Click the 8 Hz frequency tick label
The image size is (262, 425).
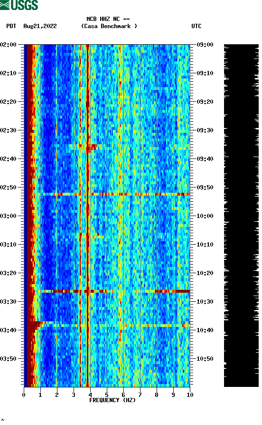157,395
